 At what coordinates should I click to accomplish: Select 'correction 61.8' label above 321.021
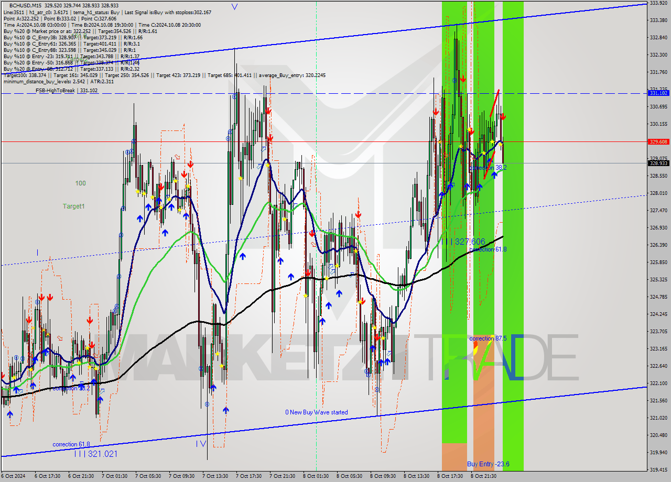tap(71, 444)
